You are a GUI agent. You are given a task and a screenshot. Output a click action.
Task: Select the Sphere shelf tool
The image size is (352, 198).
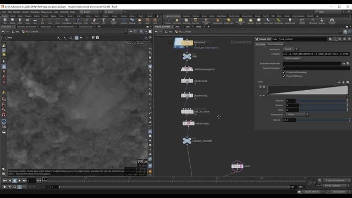click(12, 21)
